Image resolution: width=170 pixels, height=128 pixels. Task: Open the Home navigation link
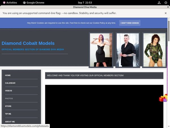[x=8, y=75]
